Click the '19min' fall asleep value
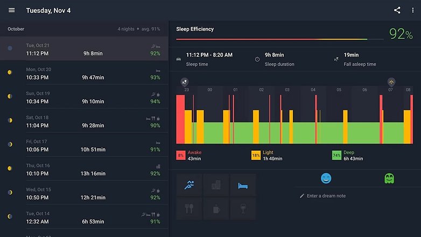Viewport: 421px width, 237px height. point(351,55)
